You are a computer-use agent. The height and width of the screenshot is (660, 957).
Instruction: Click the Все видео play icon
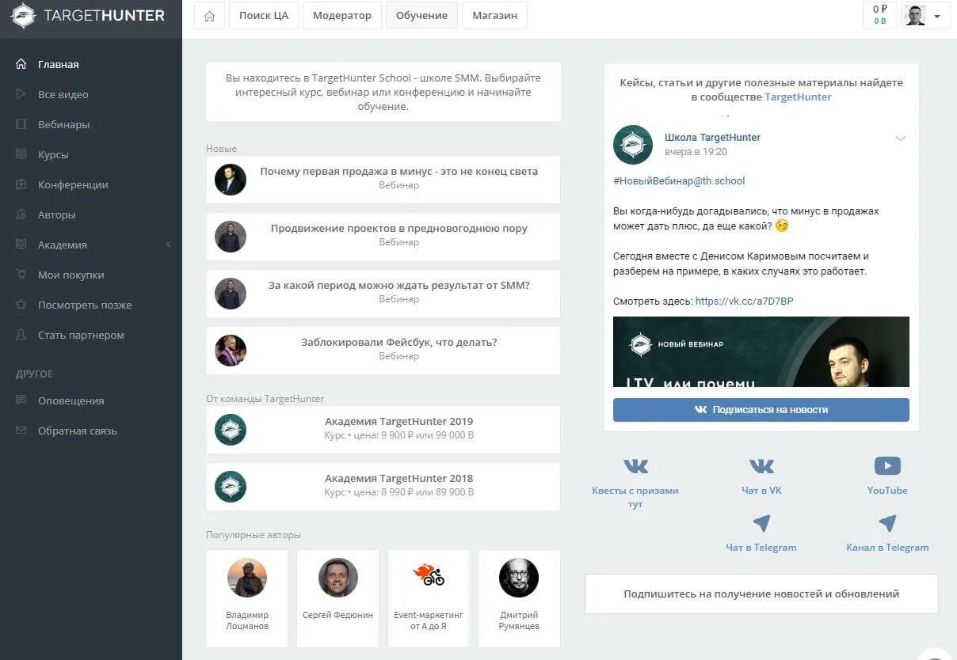tap(21, 94)
